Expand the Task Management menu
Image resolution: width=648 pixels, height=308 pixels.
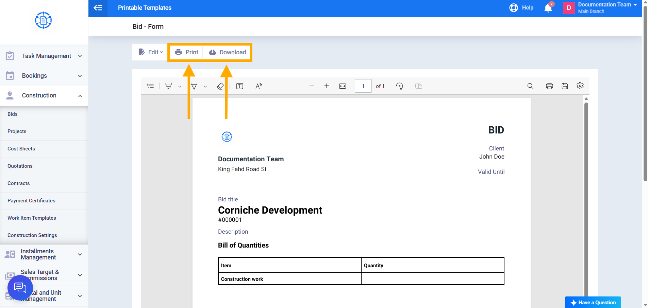tap(44, 56)
